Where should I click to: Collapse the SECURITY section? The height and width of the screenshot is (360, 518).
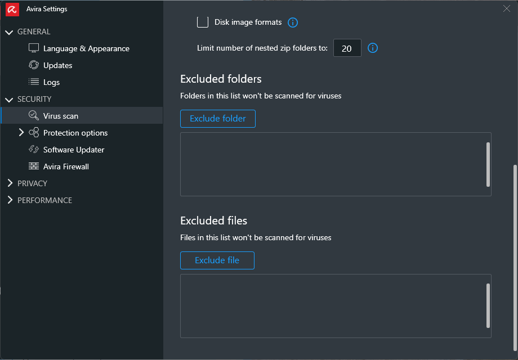[x=9, y=100]
